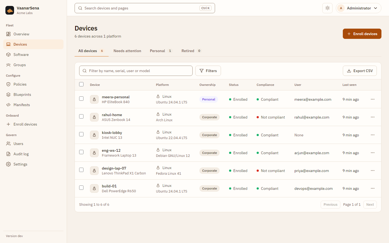Open Manifests code icon in sidebar

tap(8, 105)
